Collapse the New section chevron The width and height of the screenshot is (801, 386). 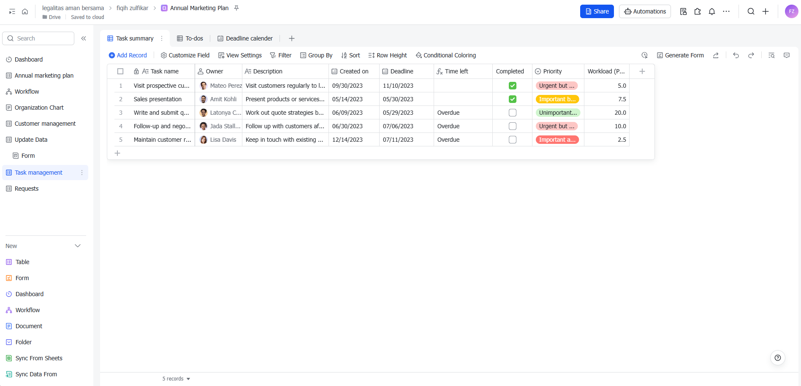[x=78, y=246]
